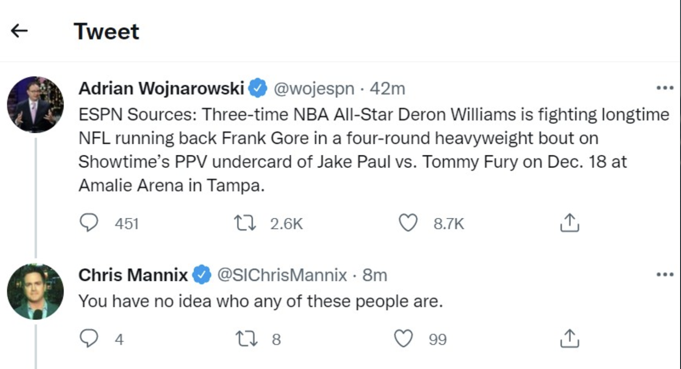Retweet Chris Mannix's reply

click(x=246, y=339)
